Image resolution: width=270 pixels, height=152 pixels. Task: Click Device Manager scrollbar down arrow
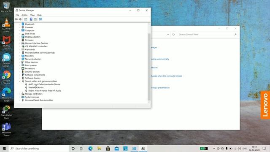149,102
